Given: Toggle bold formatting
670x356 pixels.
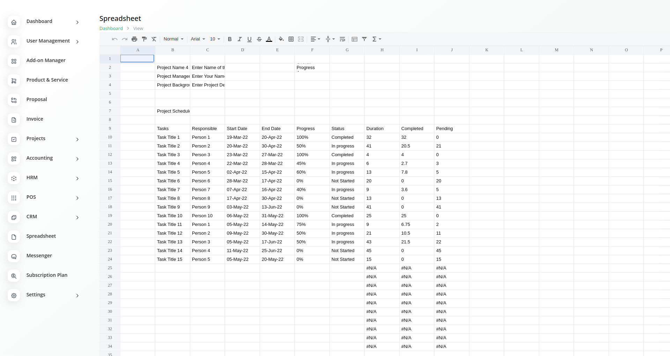Looking at the screenshot, I should tap(230, 39).
